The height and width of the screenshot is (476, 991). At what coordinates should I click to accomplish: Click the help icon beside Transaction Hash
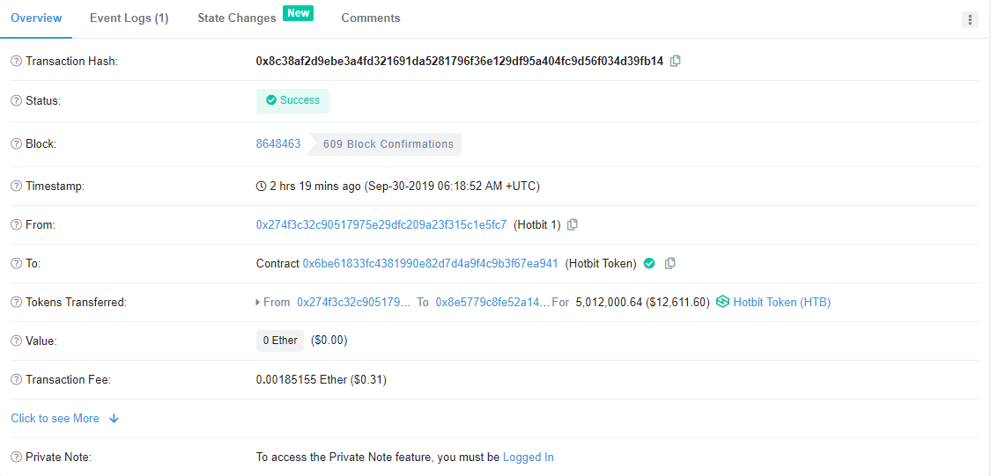pos(16,62)
